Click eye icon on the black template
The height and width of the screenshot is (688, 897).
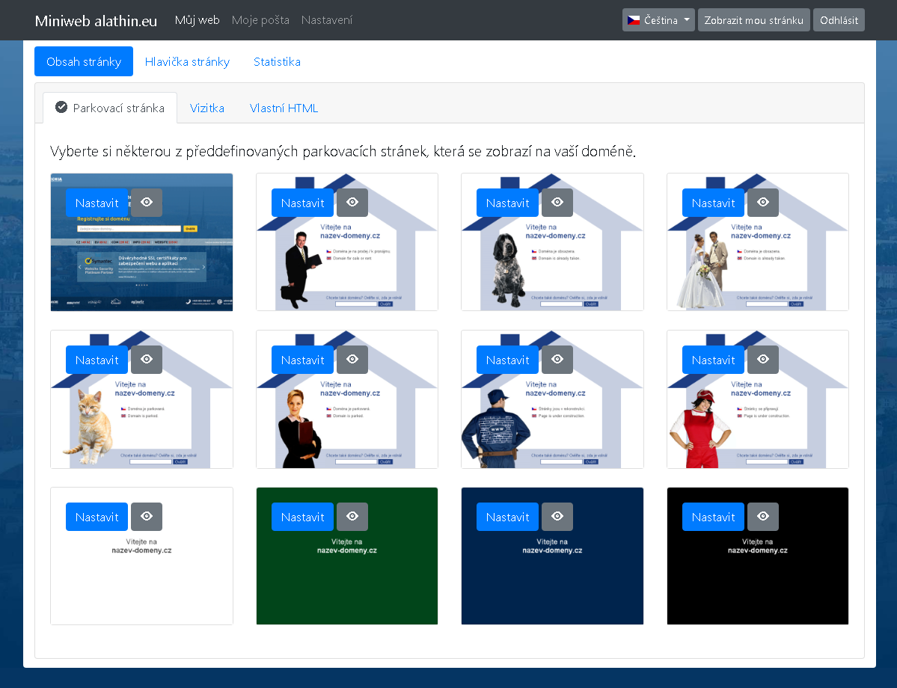tap(762, 517)
